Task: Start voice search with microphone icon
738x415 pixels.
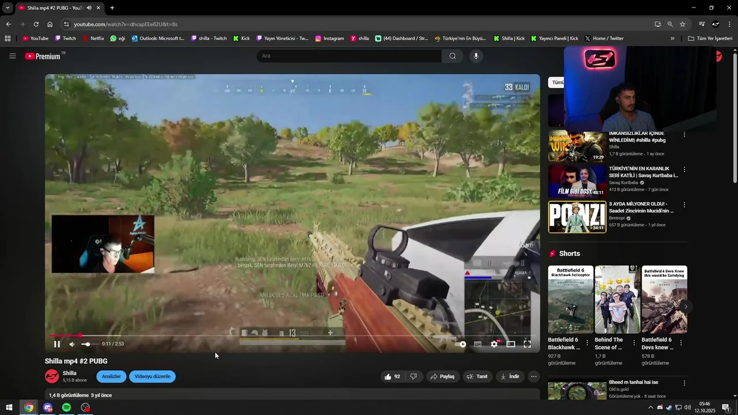Action: pyautogui.click(x=476, y=56)
